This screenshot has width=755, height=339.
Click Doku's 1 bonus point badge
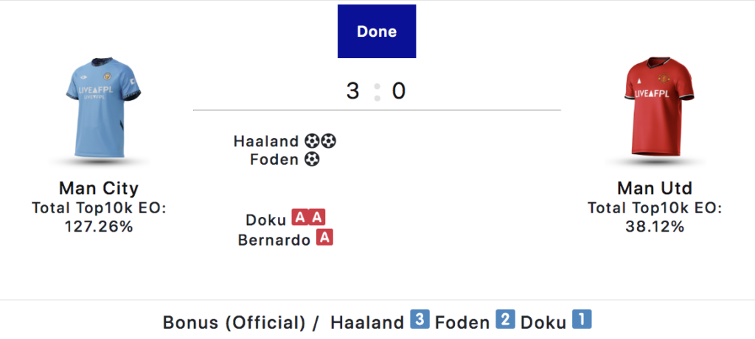582,320
